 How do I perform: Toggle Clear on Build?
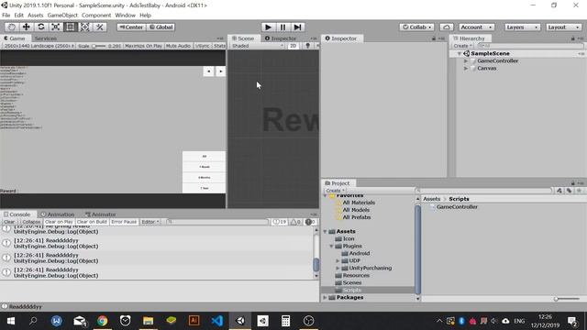click(92, 222)
